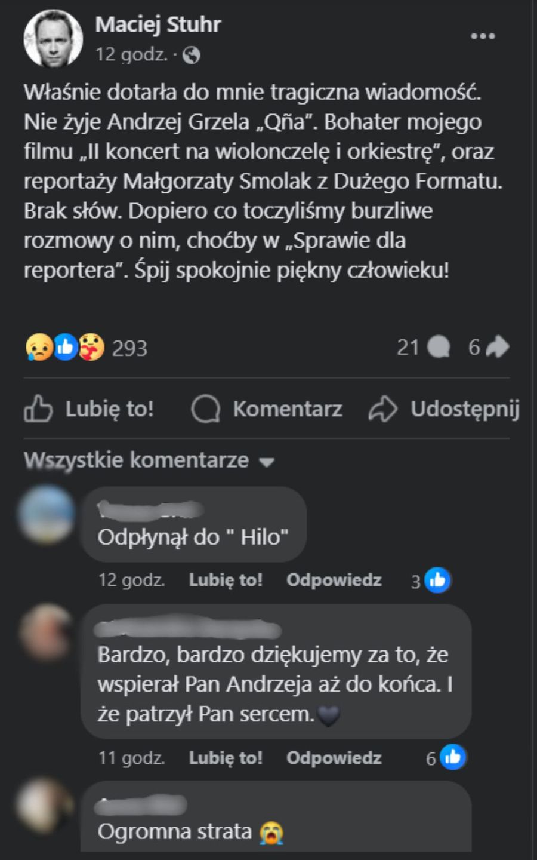Click the like badge showing 6 reactions

pos(453,758)
